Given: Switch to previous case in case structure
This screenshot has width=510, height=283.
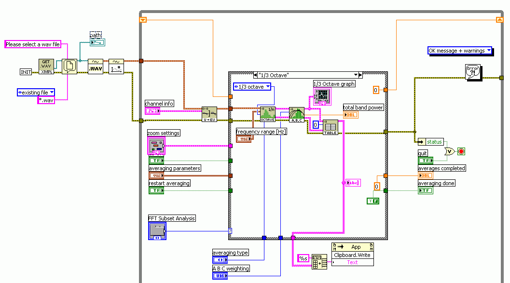Looking at the screenshot, I should click(255, 75).
